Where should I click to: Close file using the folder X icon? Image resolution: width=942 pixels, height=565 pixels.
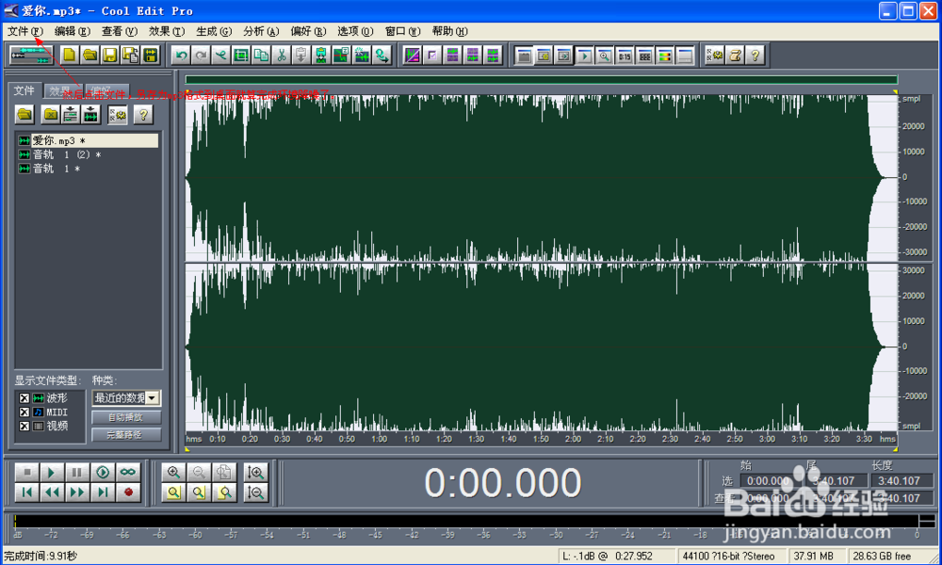[51, 114]
